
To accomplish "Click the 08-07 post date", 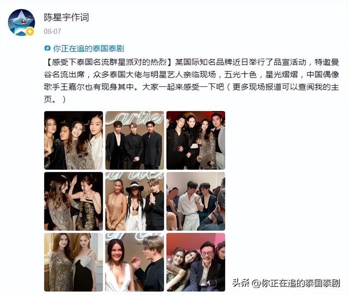I will [x=52, y=31].
